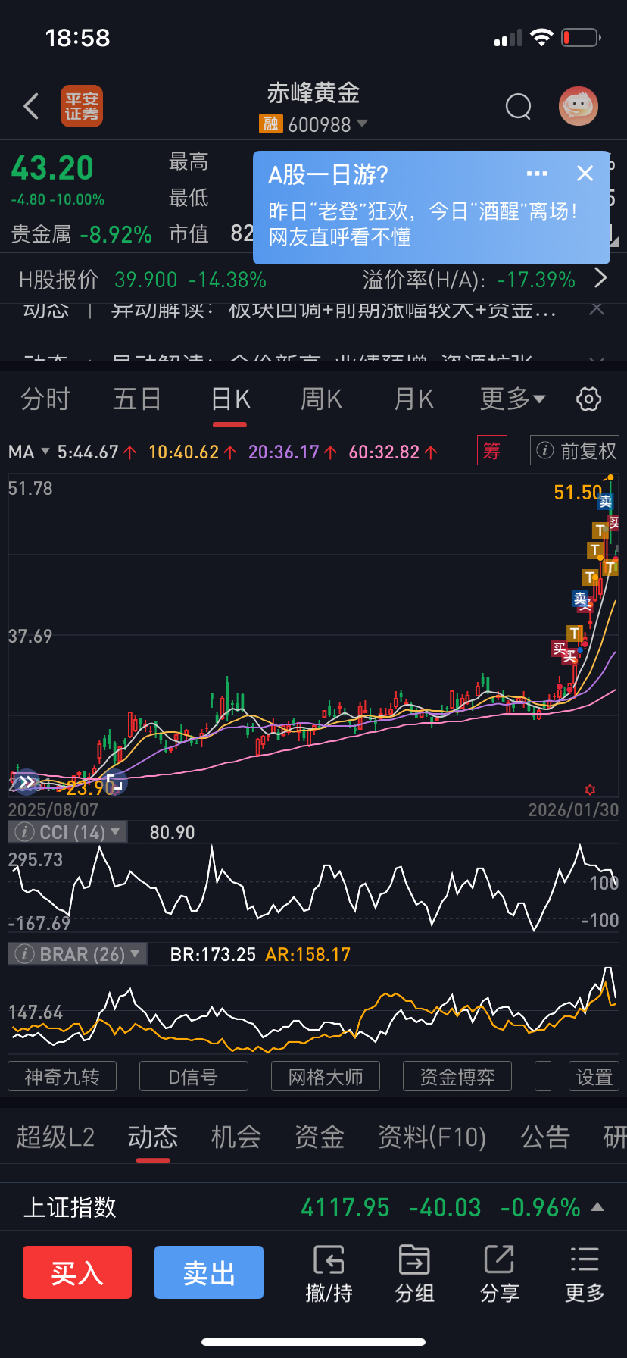Screen dimensions: 627x1358
Task: Tap the BRAR info icon
Action: coord(24,954)
